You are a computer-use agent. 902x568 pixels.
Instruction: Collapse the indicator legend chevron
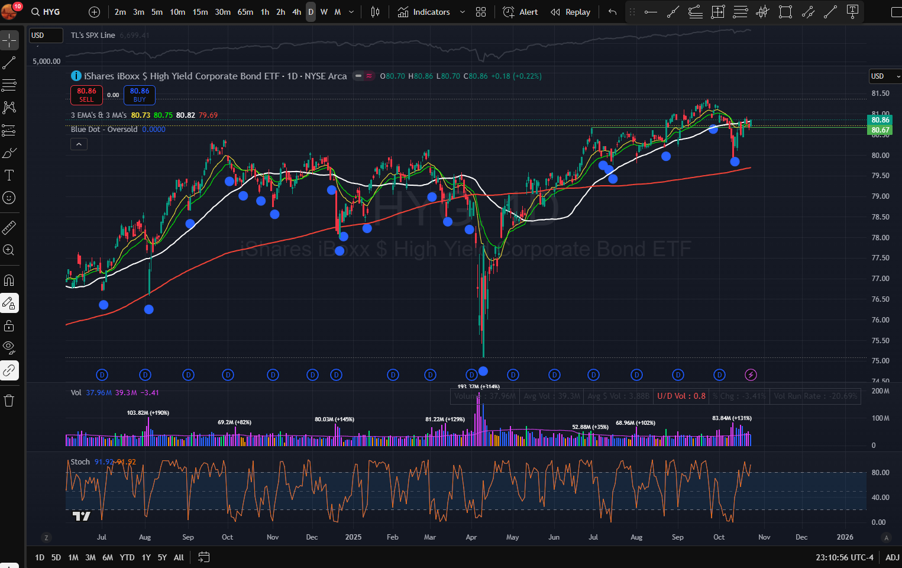(79, 144)
